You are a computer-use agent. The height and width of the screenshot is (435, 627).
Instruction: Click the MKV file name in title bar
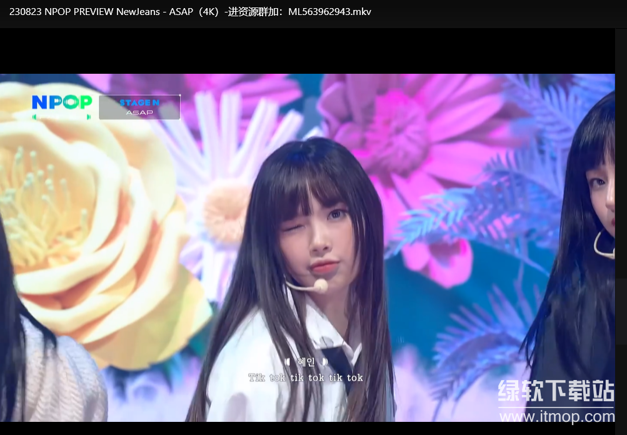point(190,11)
